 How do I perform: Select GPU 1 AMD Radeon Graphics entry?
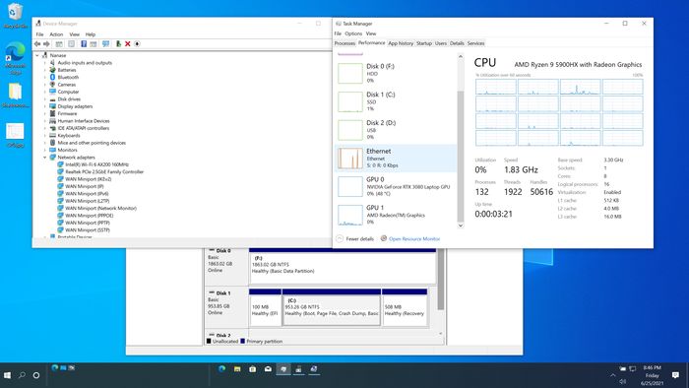[x=396, y=215]
